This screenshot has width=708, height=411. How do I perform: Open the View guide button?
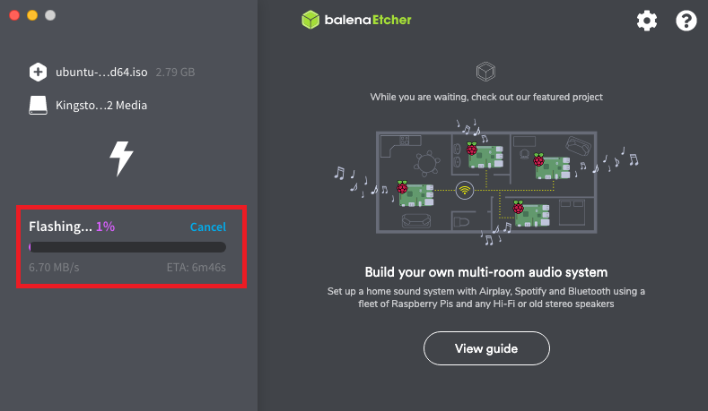[x=486, y=348]
